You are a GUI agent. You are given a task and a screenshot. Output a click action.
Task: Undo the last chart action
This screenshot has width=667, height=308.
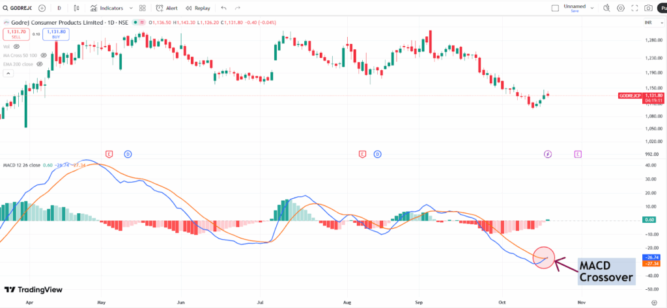224,8
